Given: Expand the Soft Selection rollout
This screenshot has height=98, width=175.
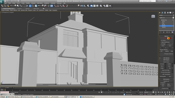Looking at the screenshot, I should tap(166, 58).
